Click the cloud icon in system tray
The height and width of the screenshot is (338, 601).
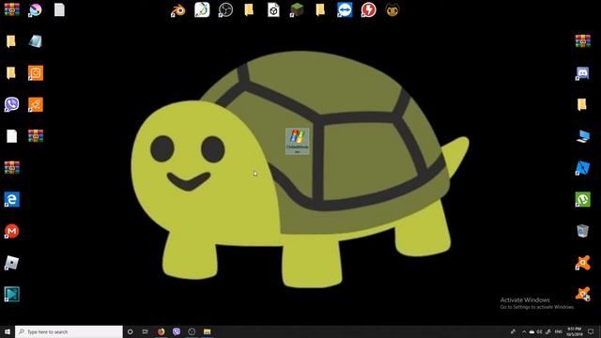pos(532,331)
